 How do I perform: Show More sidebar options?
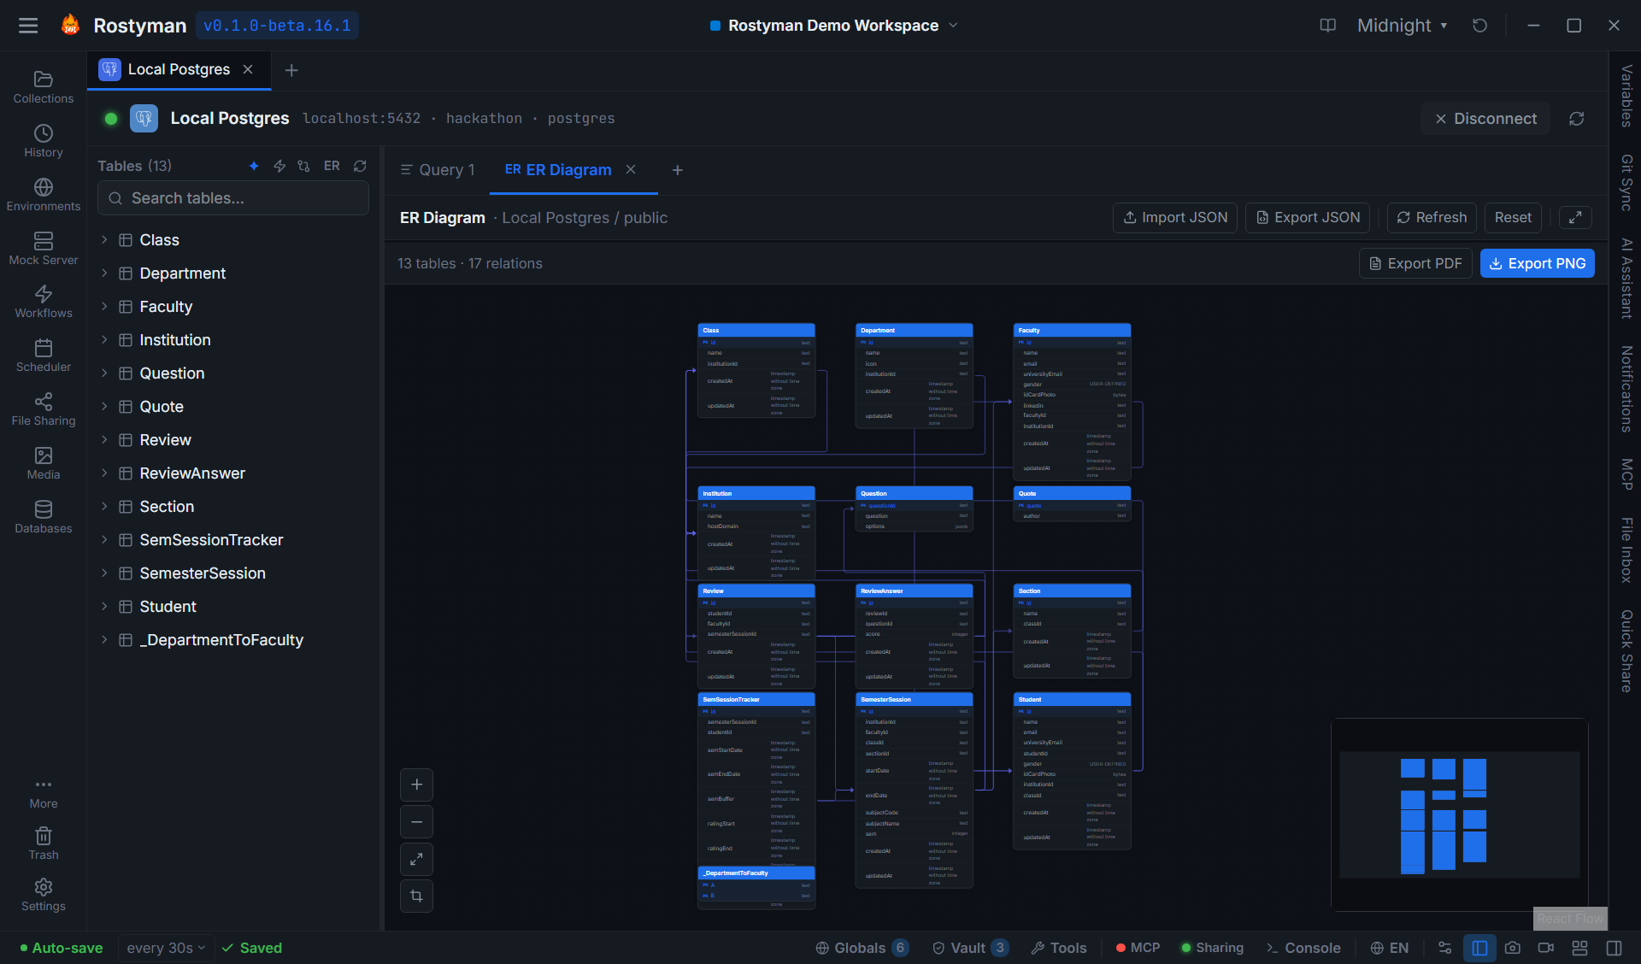pos(44,793)
